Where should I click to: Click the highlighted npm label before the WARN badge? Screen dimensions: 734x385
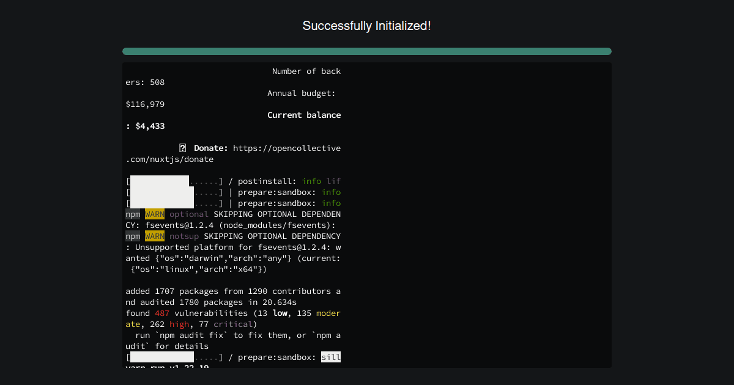click(133, 214)
